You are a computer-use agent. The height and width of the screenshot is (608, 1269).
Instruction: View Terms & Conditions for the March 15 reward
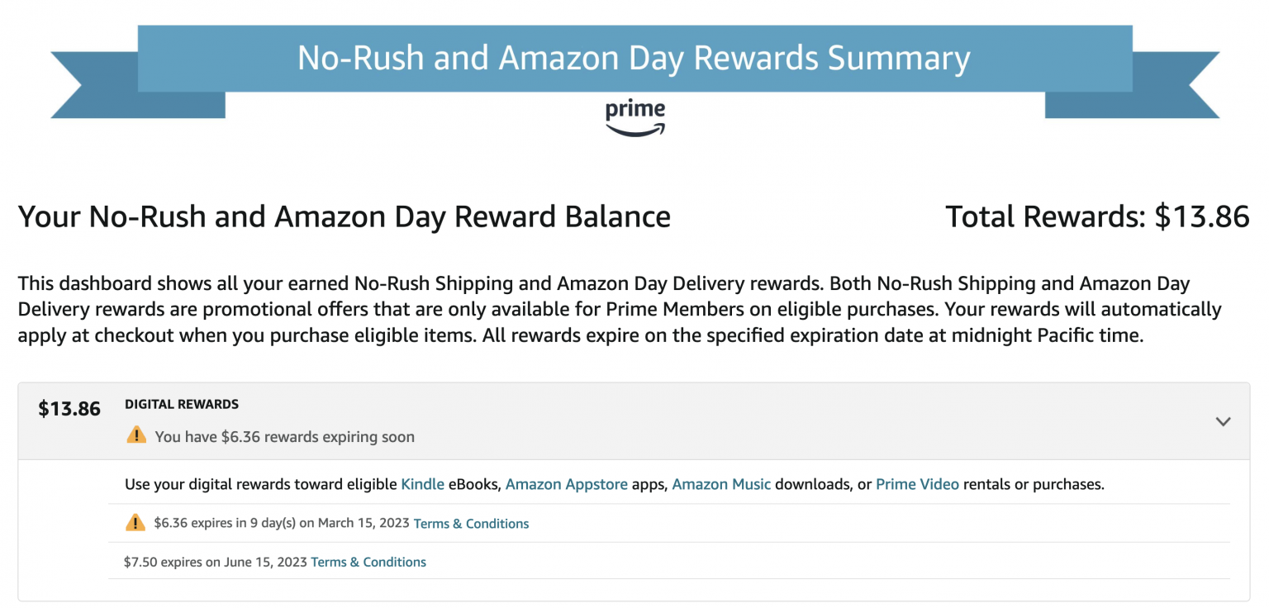coord(471,523)
